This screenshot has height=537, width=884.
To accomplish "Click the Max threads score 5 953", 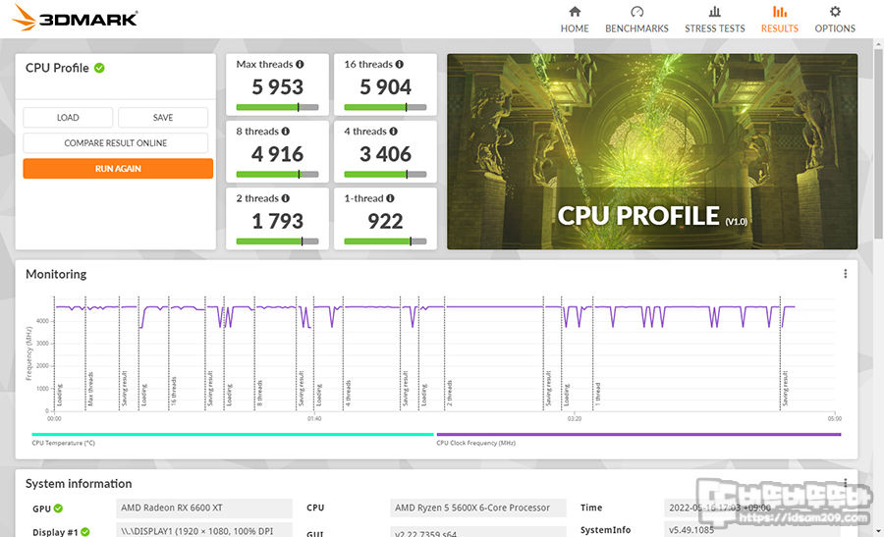I will [277, 86].
